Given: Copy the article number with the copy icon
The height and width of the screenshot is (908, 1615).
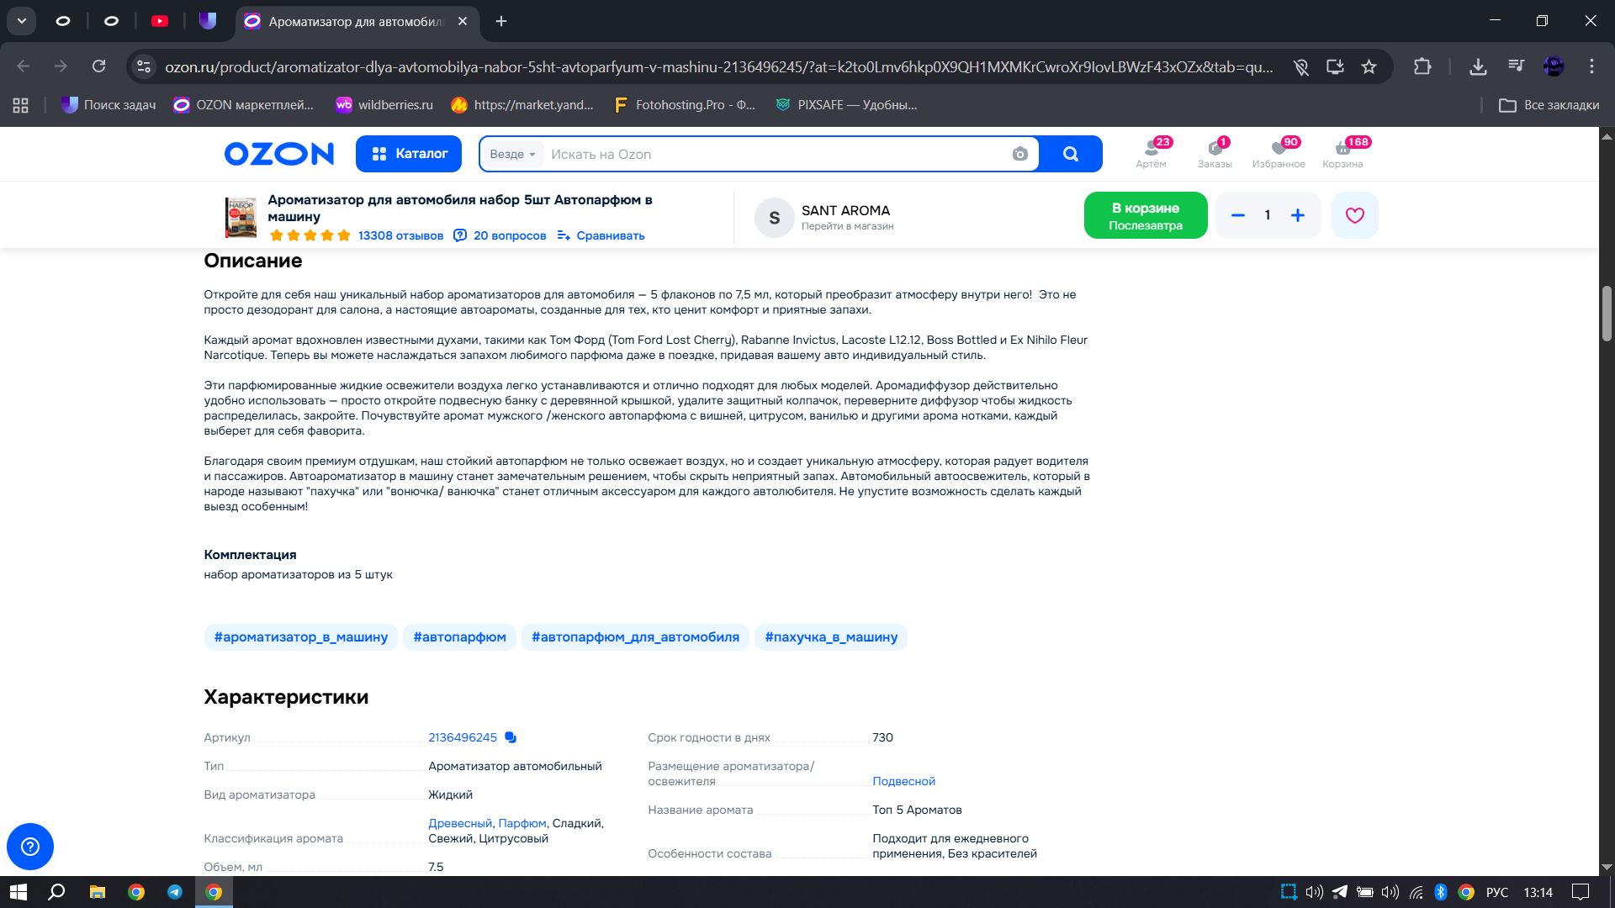Looking at the screenshot, I should click(511, 737).
